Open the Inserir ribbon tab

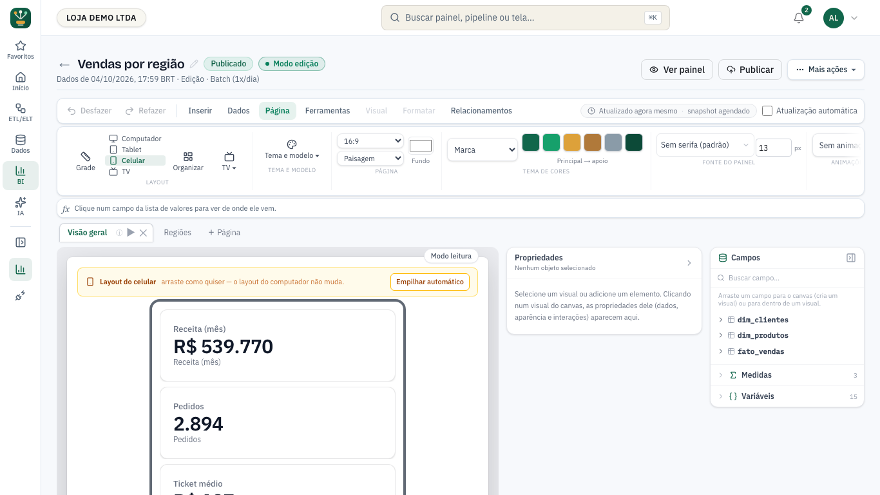coord(200,111)
